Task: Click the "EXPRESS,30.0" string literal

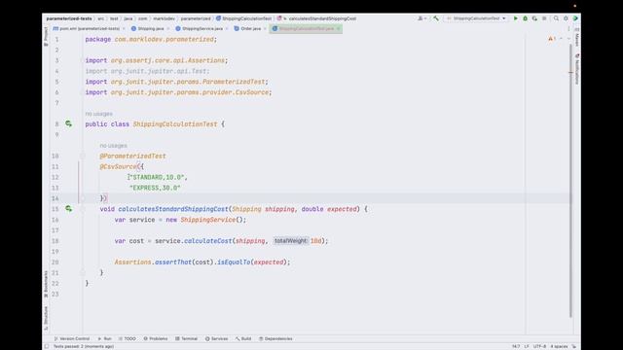Action: click(155, 188)
